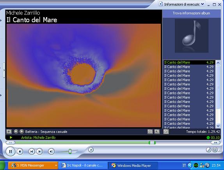
Task: Switch visualization to full screen
Action: (x=157, y=132)
